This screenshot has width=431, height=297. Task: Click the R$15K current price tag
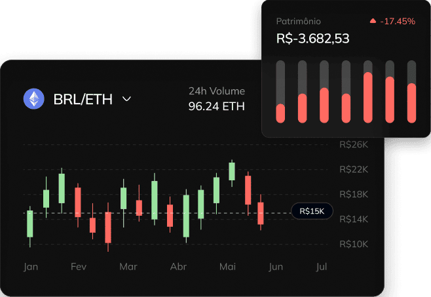pyautogui.click(x=312, y=211)
